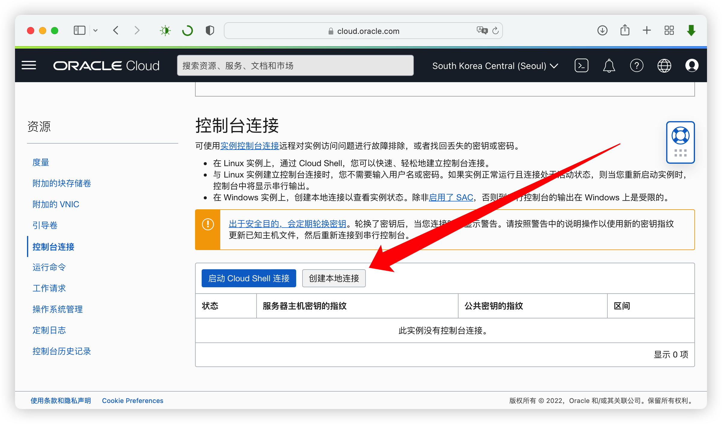Screen dimensions: 722x424
Task: Open the Oracle Cloud hamburger navigation menu
Action: pyautogui.click(x=29, y=65)
